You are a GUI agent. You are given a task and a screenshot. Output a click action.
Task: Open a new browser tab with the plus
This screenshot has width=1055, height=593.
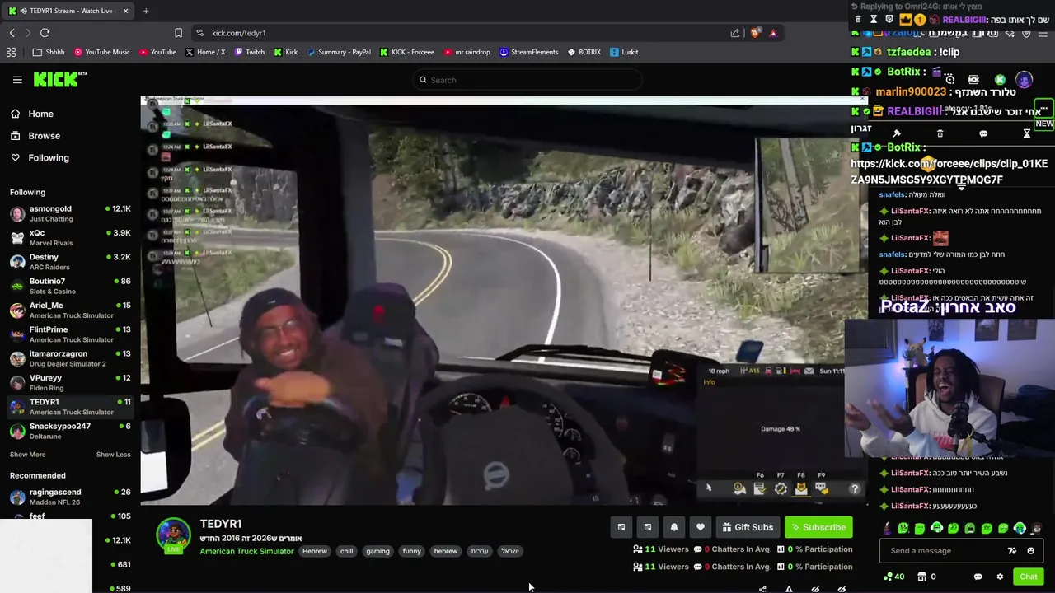[x=146, y=11]
